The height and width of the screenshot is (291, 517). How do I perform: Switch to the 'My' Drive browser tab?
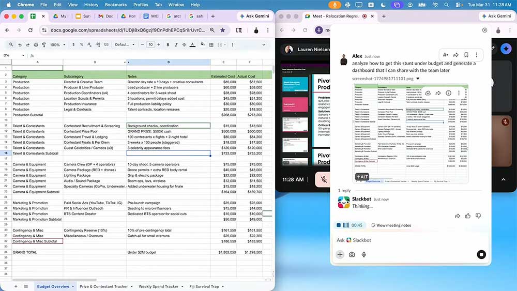point(60,16)
